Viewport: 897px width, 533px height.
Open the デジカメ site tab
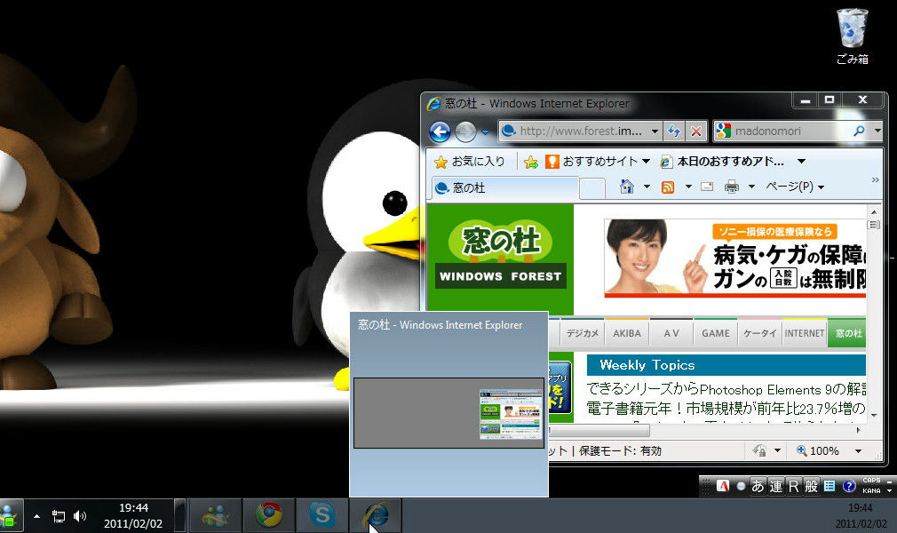[x=582, y=332]
